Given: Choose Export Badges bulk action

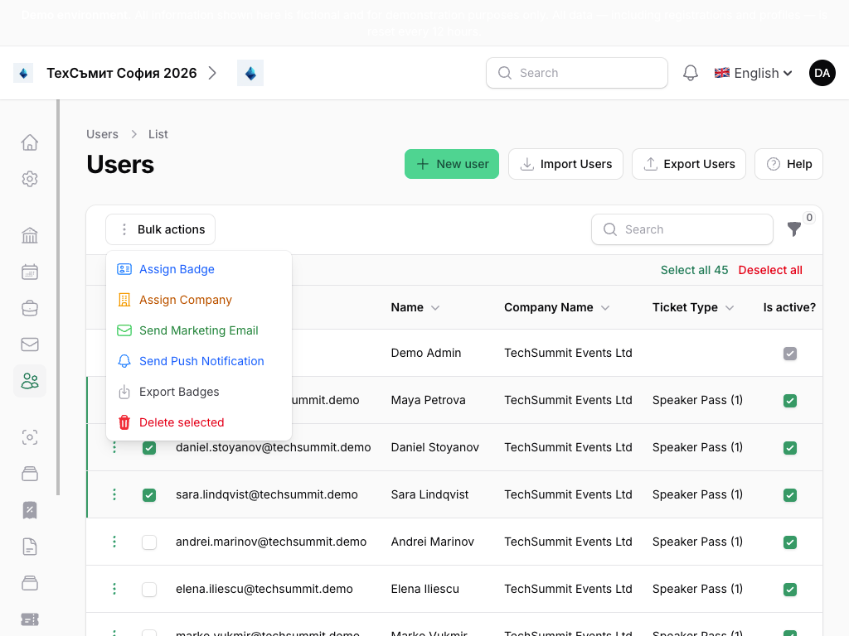Looking at the screenshot, I should tap(199, 392).
